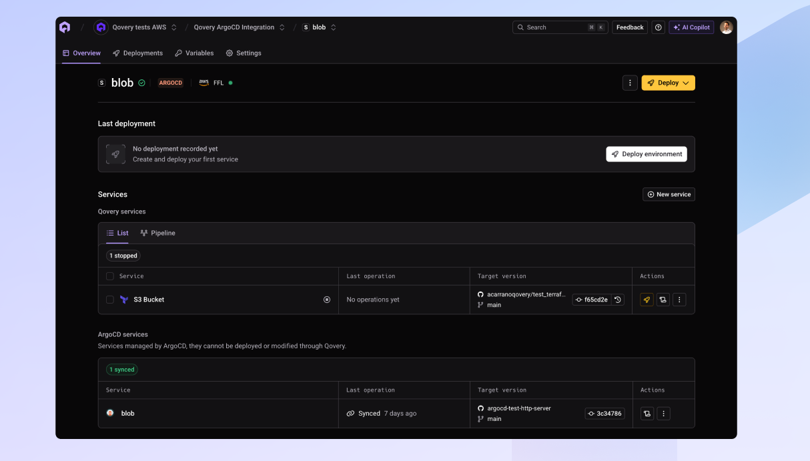This screenshot has width=810, height=461.
Task: Open the S3 Bucket service
Action: coord(149,300)
